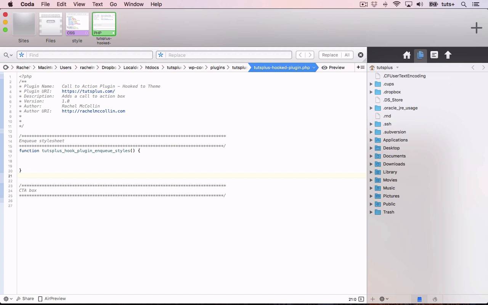Click the Replace button
Screen dimensions: 488x305
point(330,55)
